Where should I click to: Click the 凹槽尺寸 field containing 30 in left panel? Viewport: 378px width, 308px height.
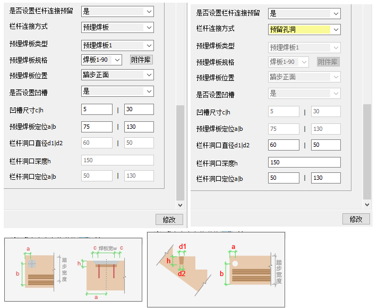tap(139, 110)
